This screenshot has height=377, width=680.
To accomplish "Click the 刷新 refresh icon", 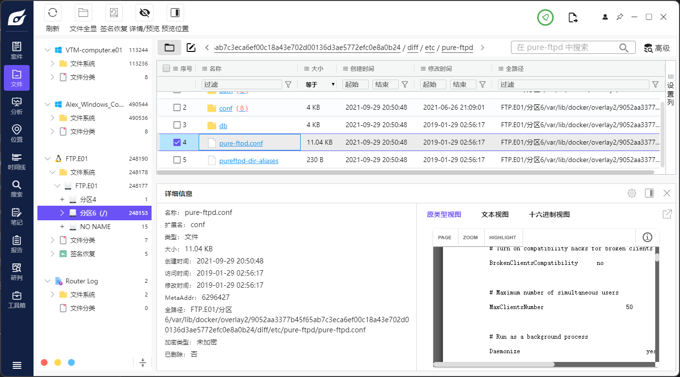I will (x=52, y=13).
